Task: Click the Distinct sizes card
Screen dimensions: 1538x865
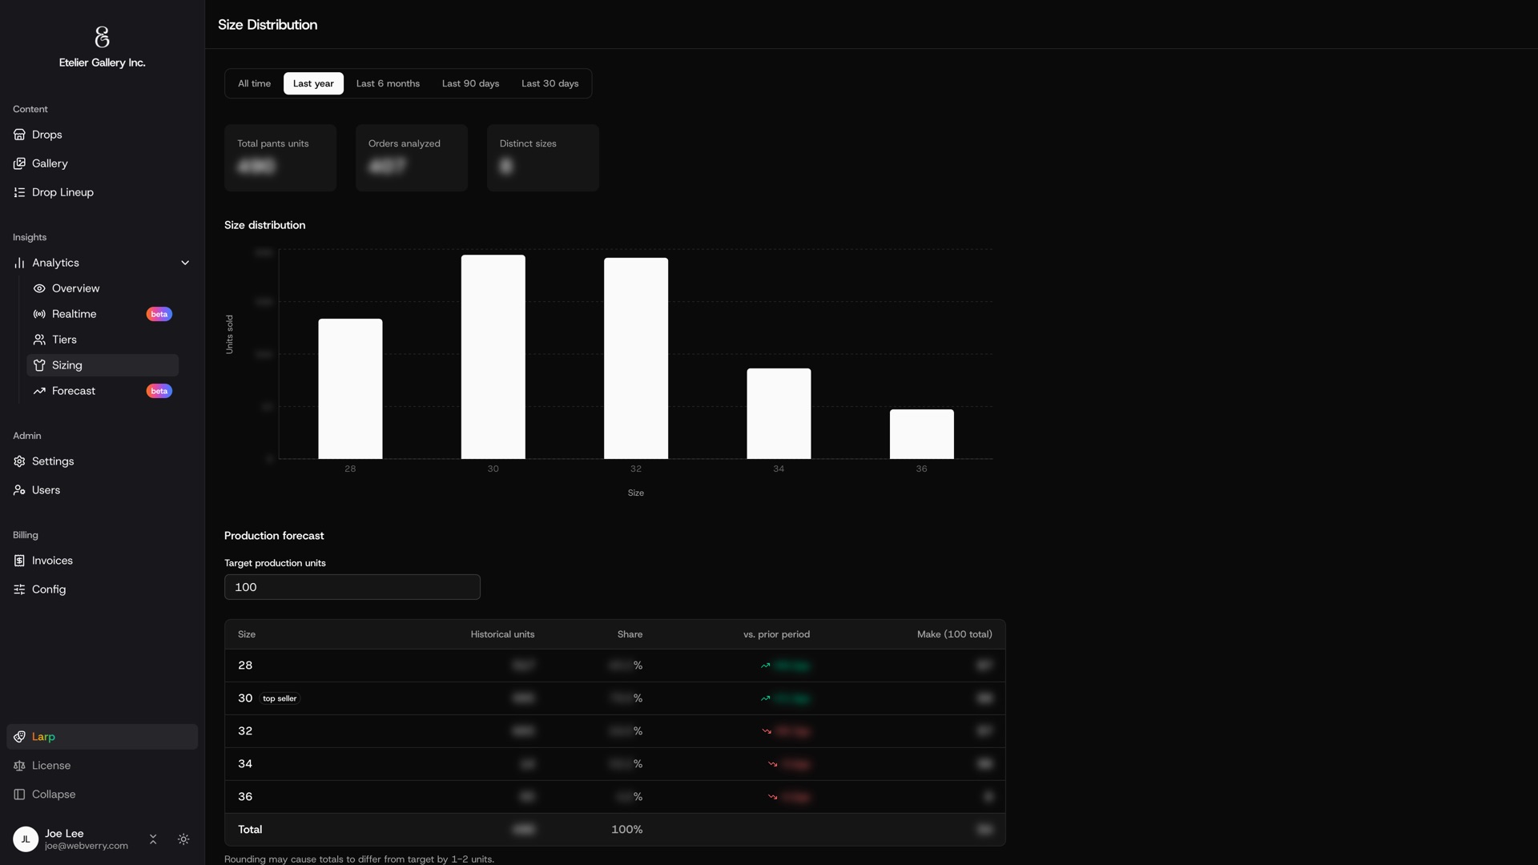Action: tap(543, 158)
